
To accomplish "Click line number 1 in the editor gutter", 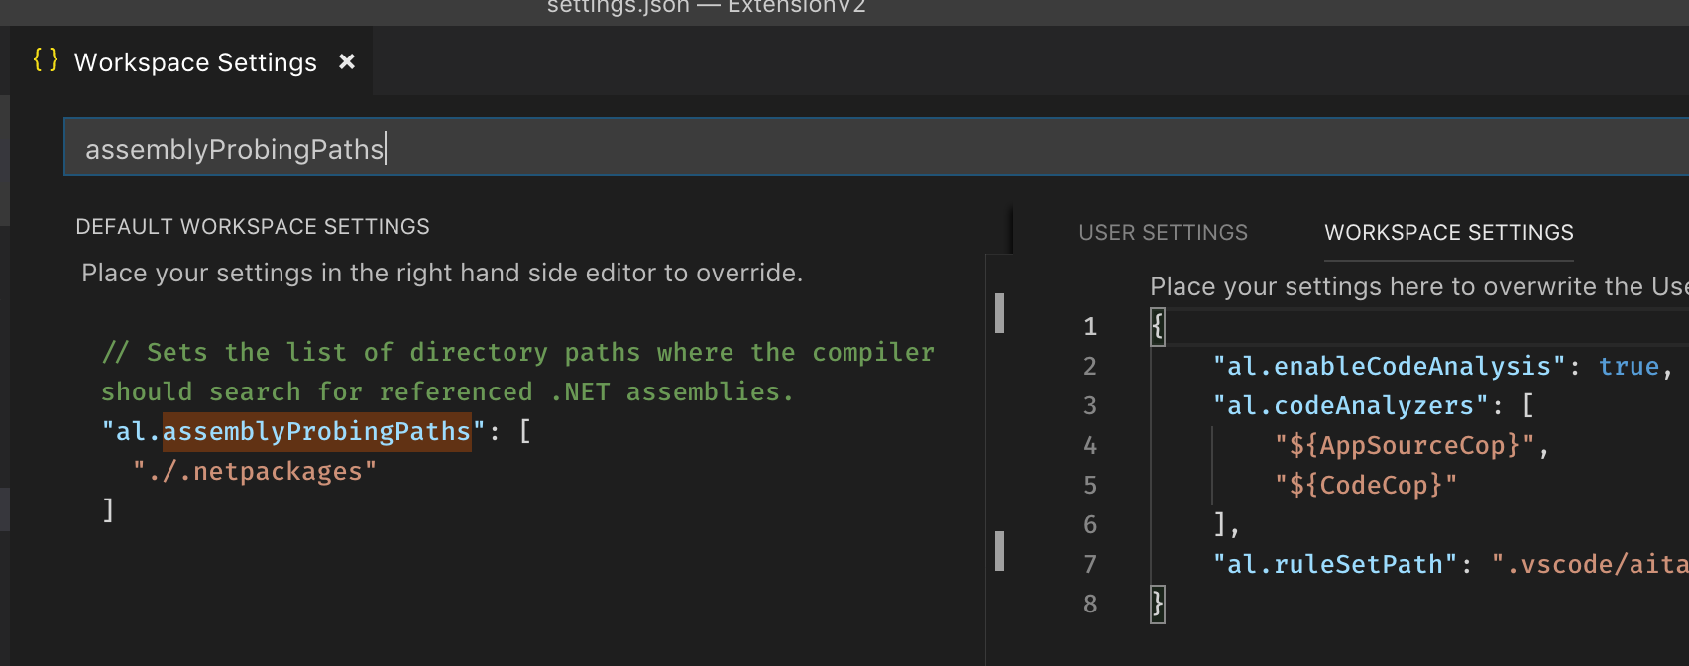I will point(1090,327).
